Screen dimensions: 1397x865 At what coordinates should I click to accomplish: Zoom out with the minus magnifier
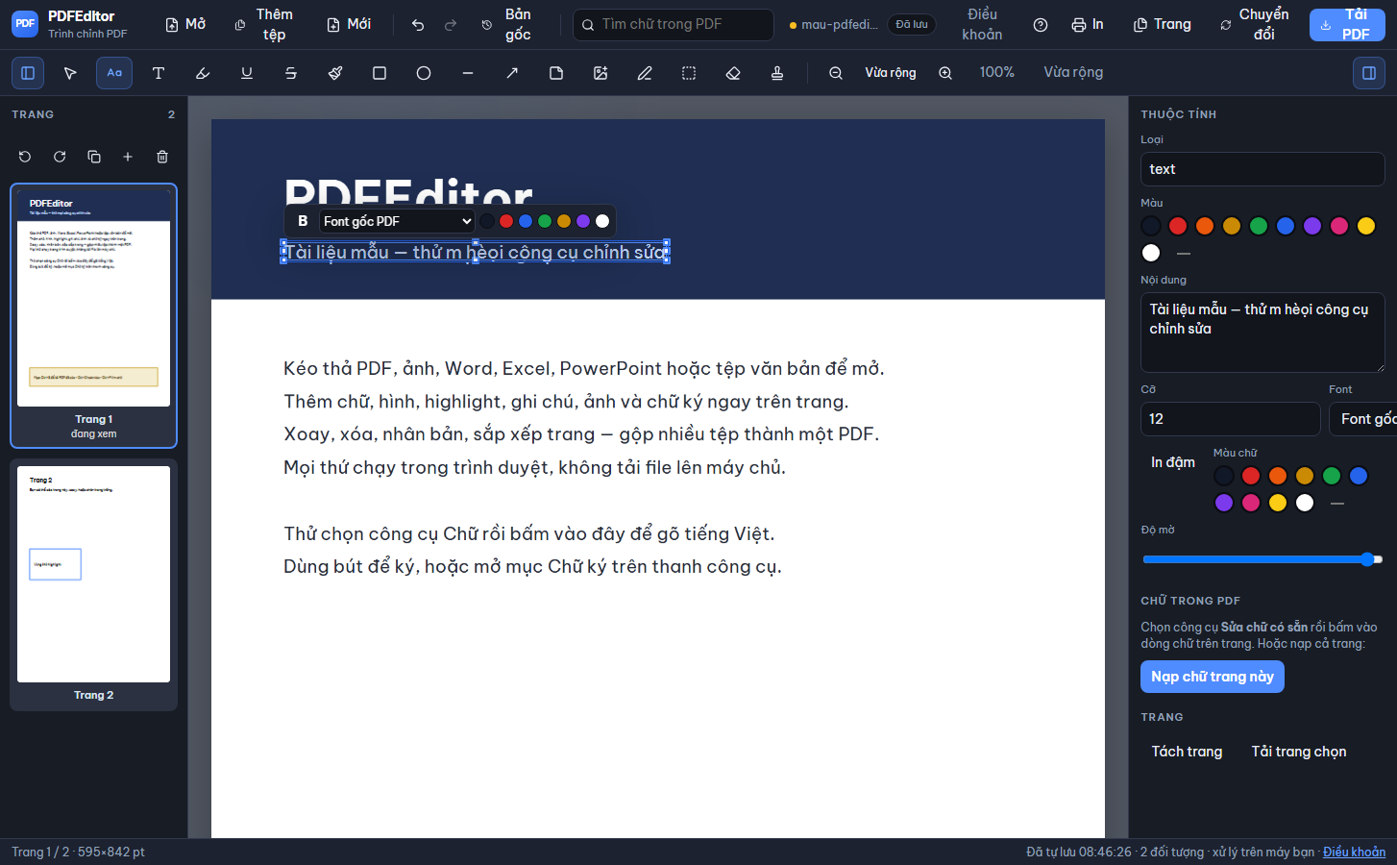point(836,73)
